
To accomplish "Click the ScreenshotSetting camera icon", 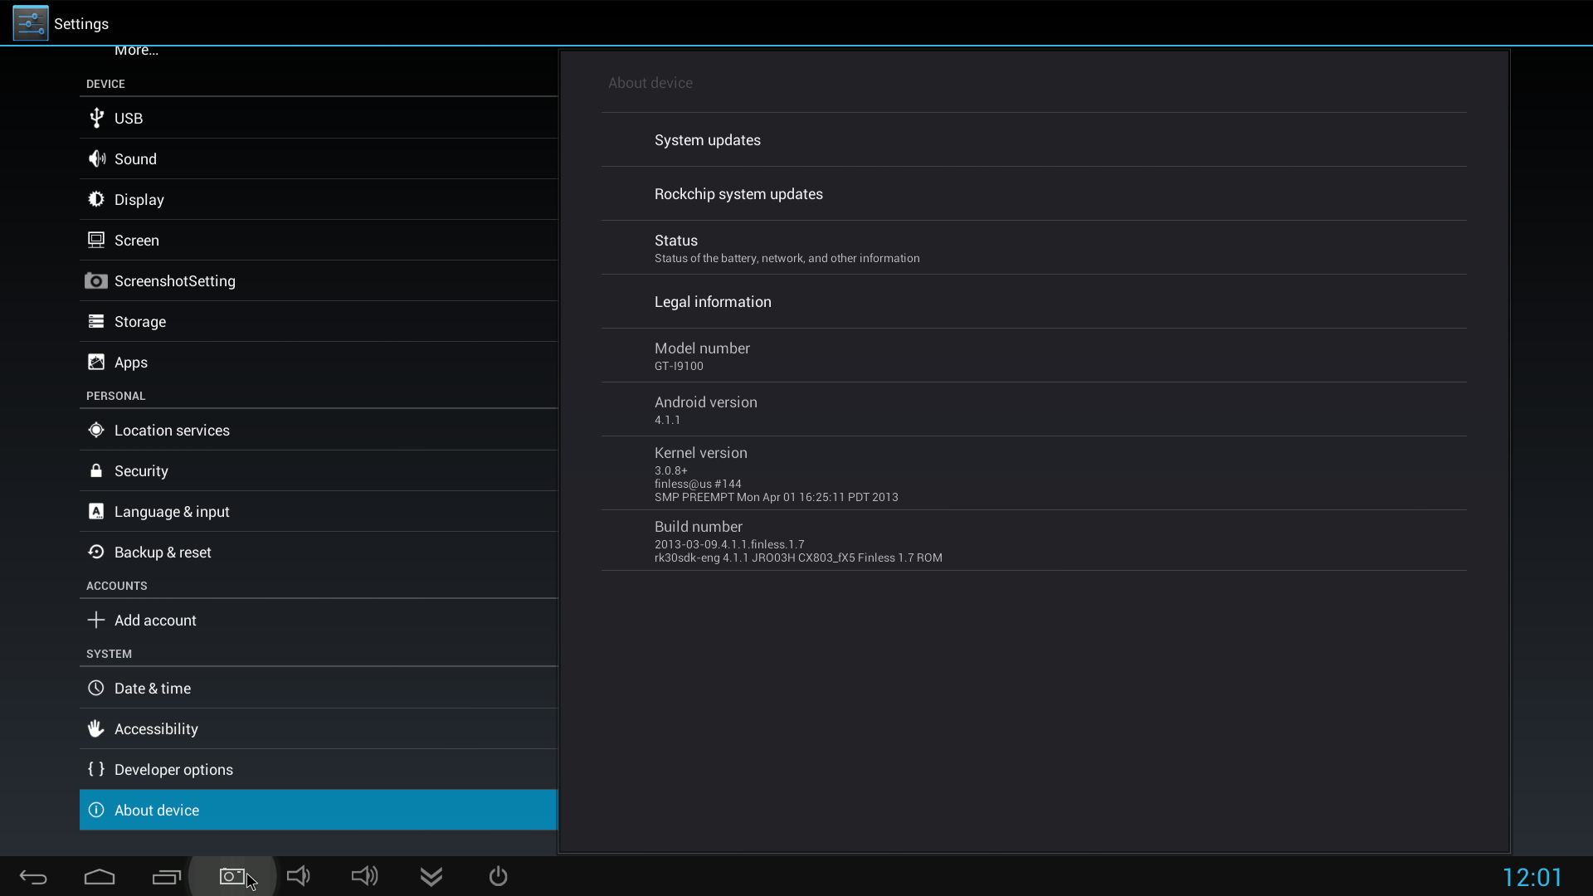I will [x=96, y=280].
